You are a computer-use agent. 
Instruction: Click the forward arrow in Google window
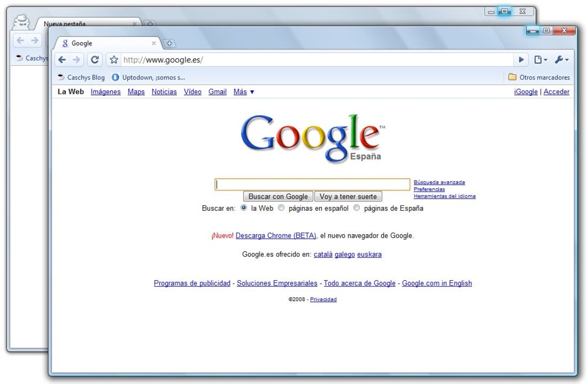tap(76, 60)
